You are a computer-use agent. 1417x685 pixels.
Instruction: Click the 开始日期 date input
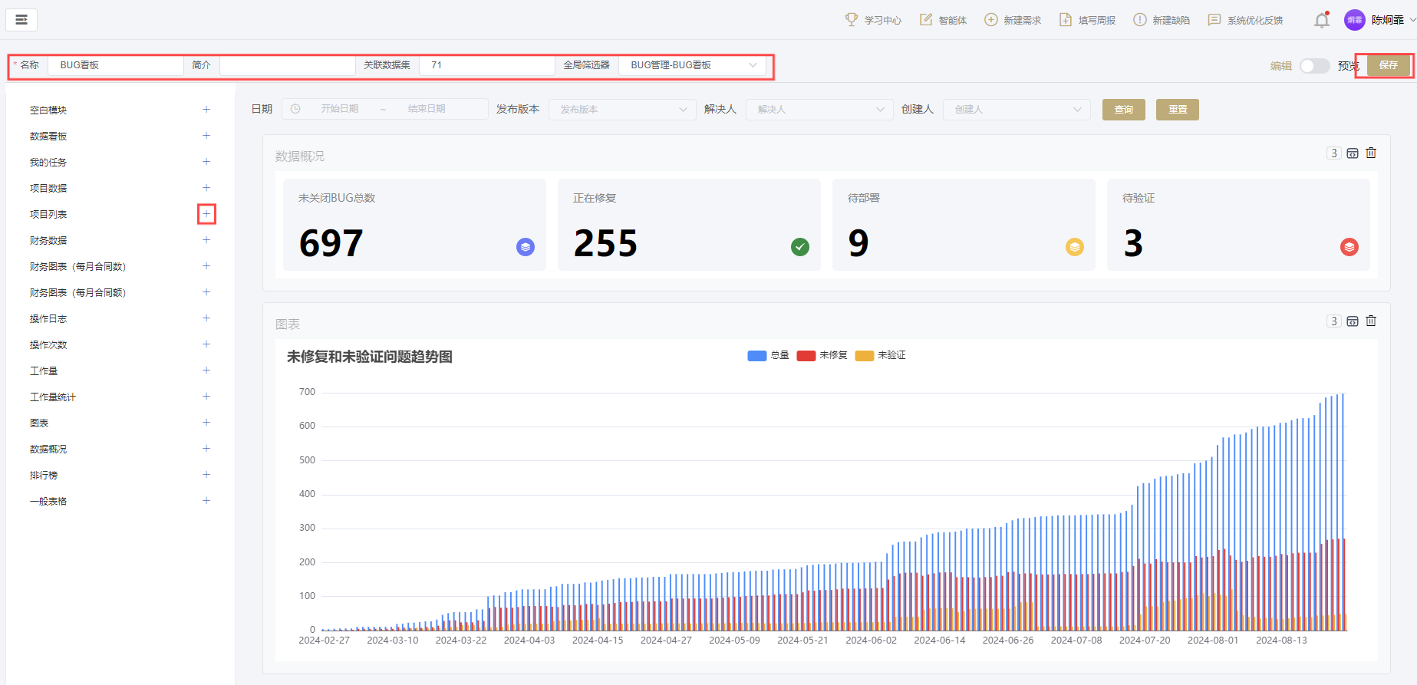tap(340, 109)
